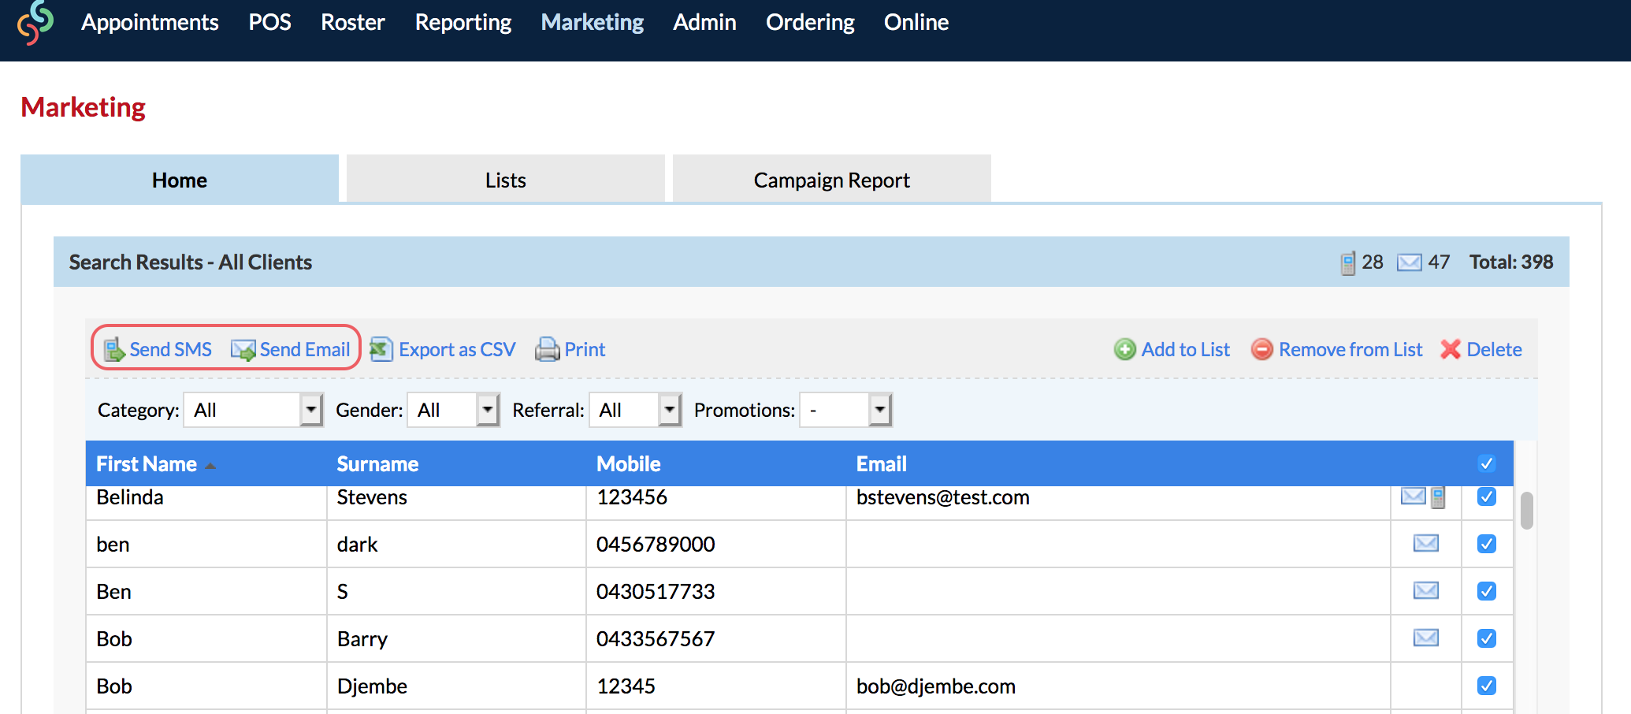Open the Gender dropdown
Viewport: 1631px width, 714px height.
tap(453, 410)
